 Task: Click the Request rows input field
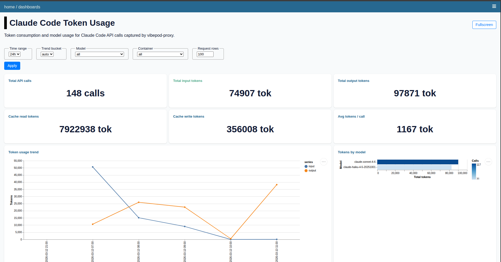[205, 54]
